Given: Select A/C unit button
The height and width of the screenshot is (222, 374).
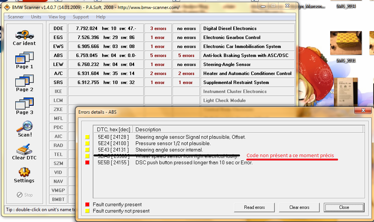Looking at the screenshot, I should pos(58,73).
